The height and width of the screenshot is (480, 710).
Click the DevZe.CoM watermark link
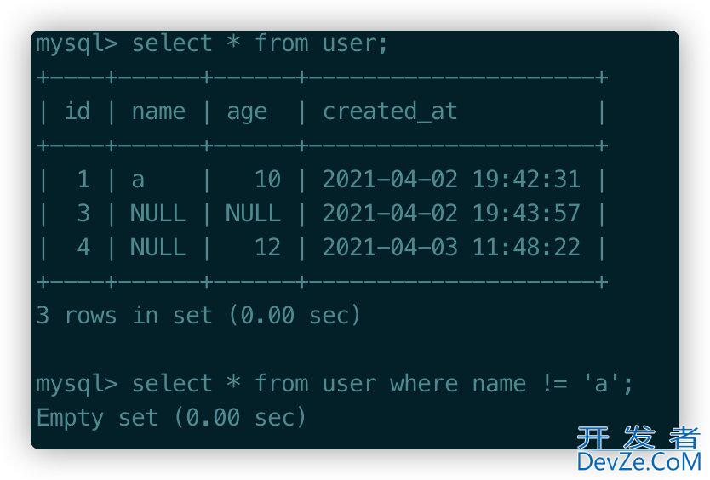click(638, 462)
